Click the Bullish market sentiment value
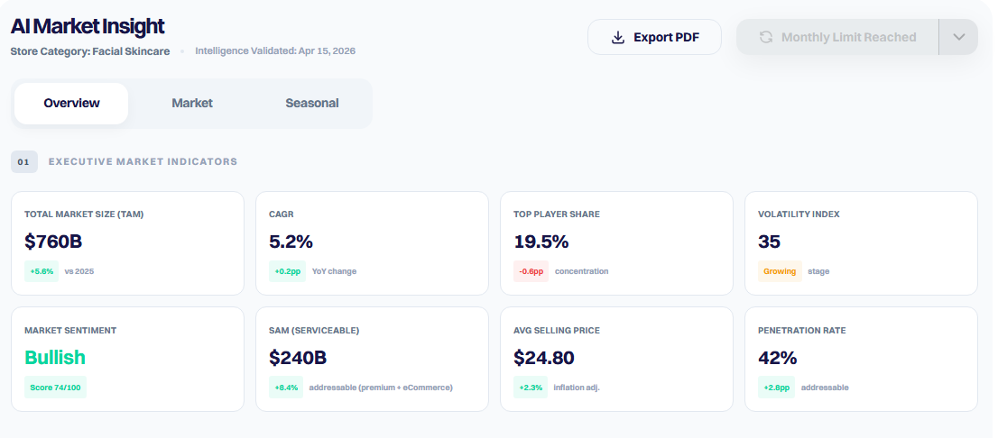Image resolution: width=998 pixels, height=438 pixels. point(55,357)
